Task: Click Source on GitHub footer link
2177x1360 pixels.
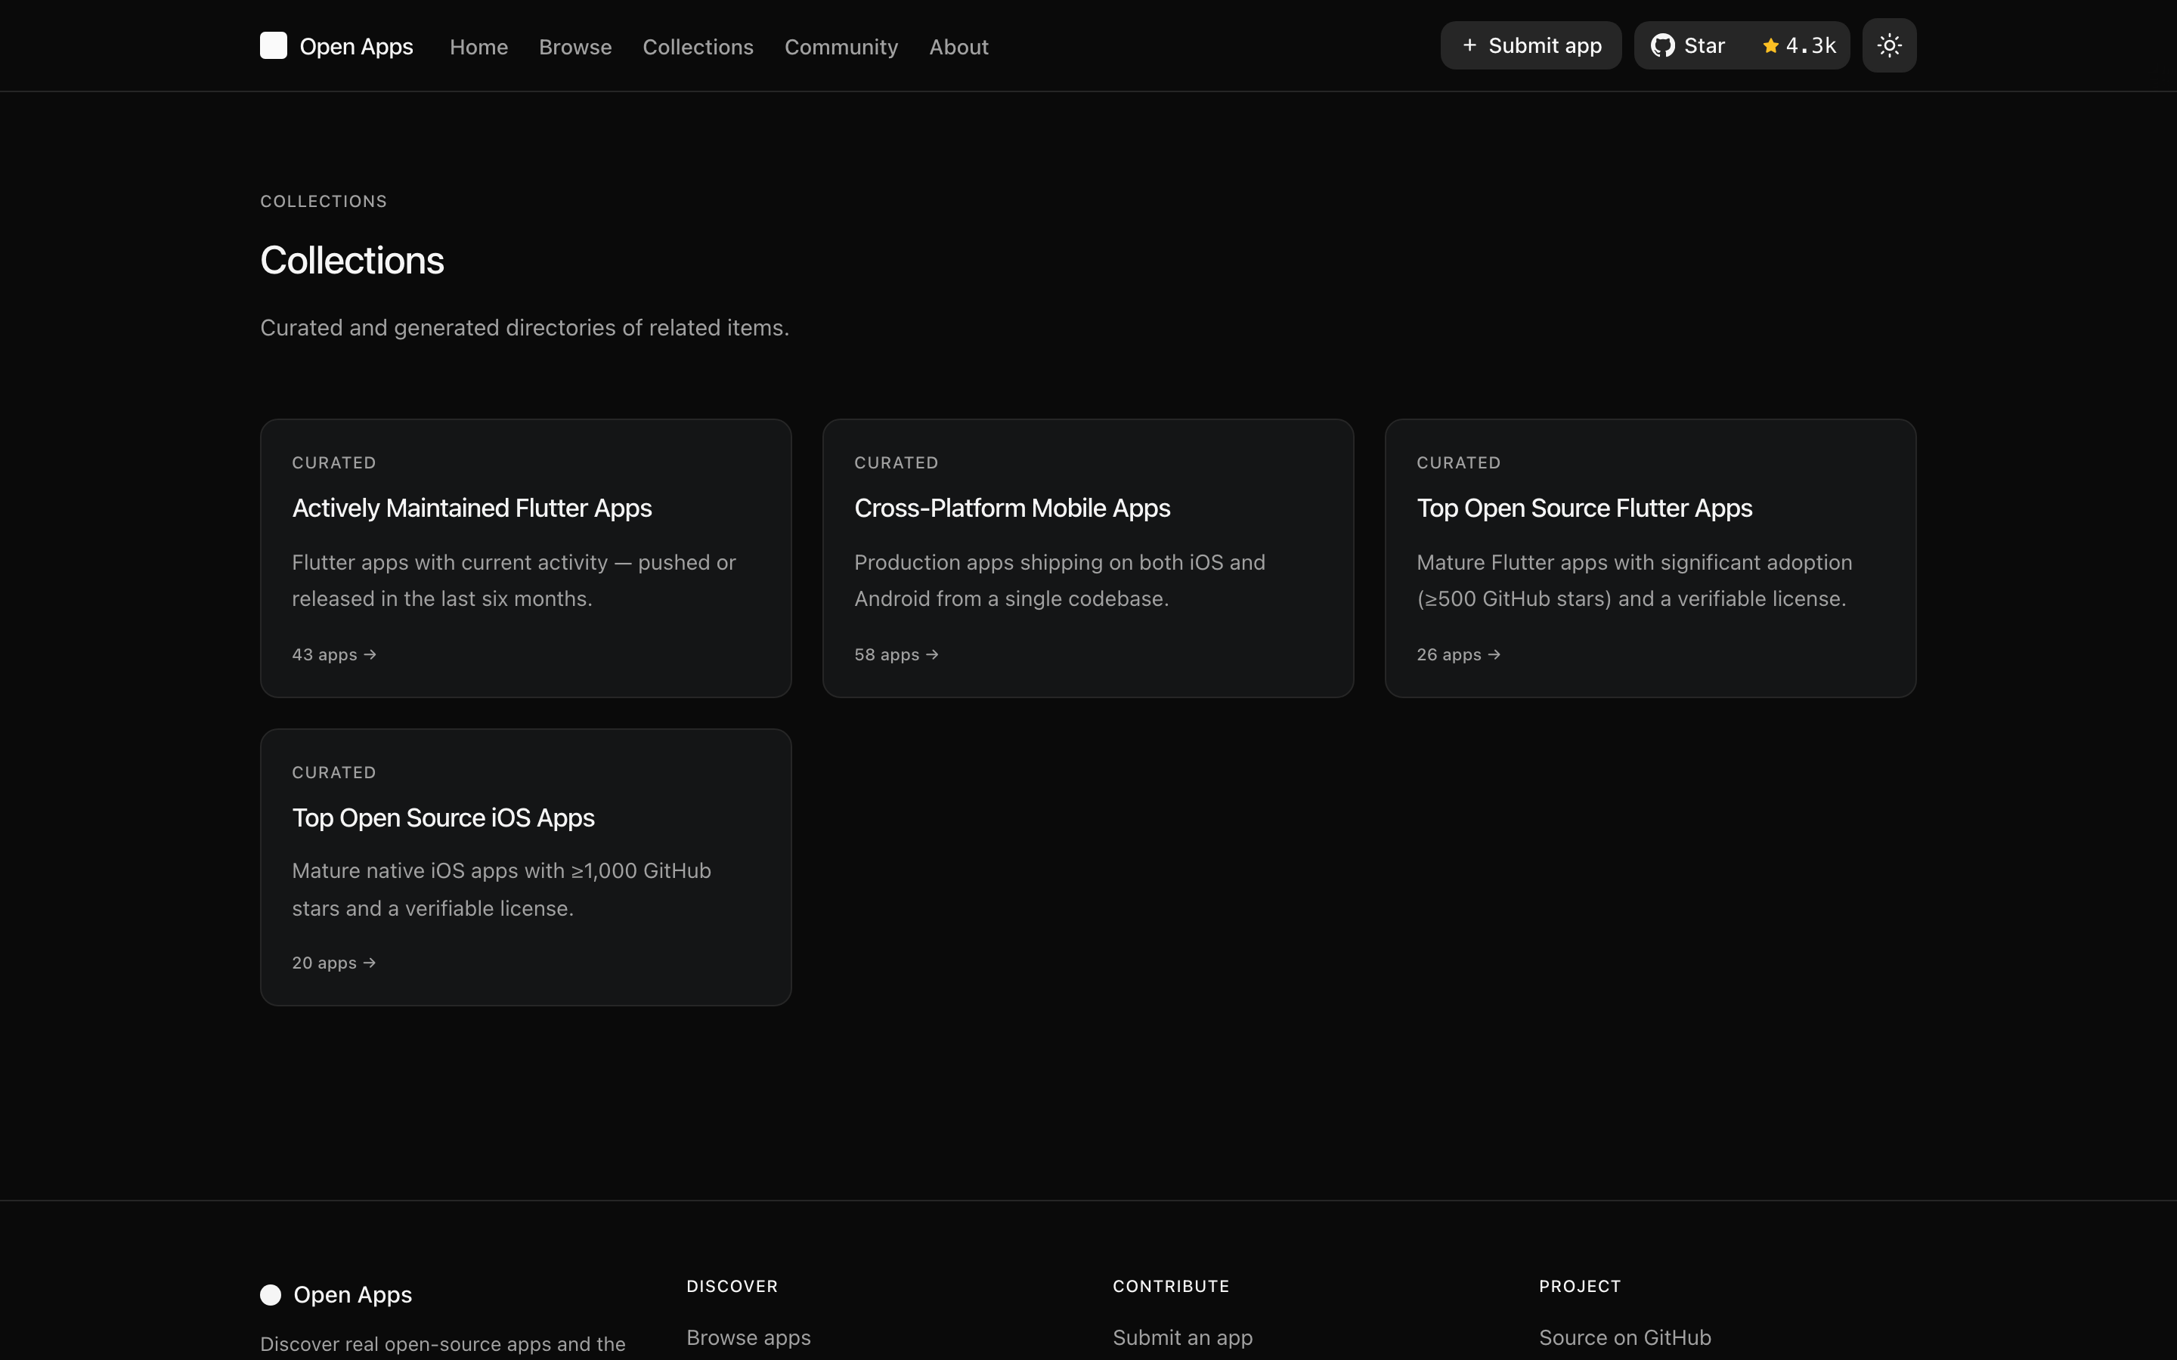Action: point(1624,1337)
